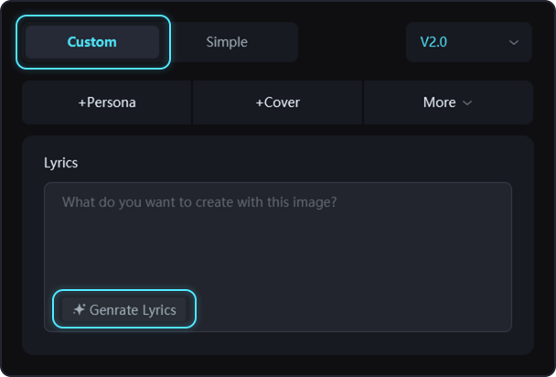Expand the More options menu
The height and width of the screenshot is (377, 556).
(x=448, y=102)
